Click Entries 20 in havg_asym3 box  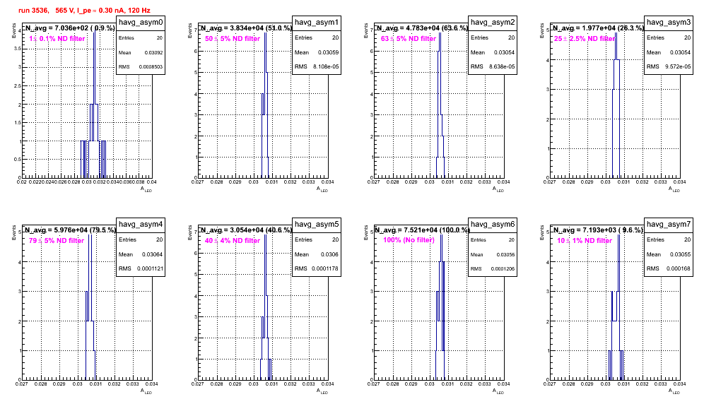click(669, 37)
